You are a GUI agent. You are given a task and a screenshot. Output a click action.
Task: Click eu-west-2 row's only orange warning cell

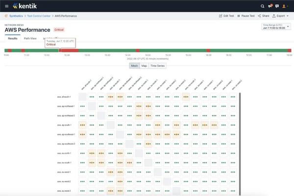pos(120,181)
